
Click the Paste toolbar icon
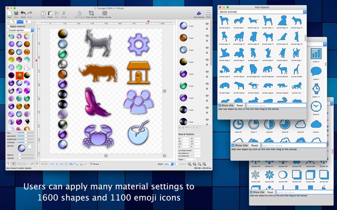tap(50, 13)
